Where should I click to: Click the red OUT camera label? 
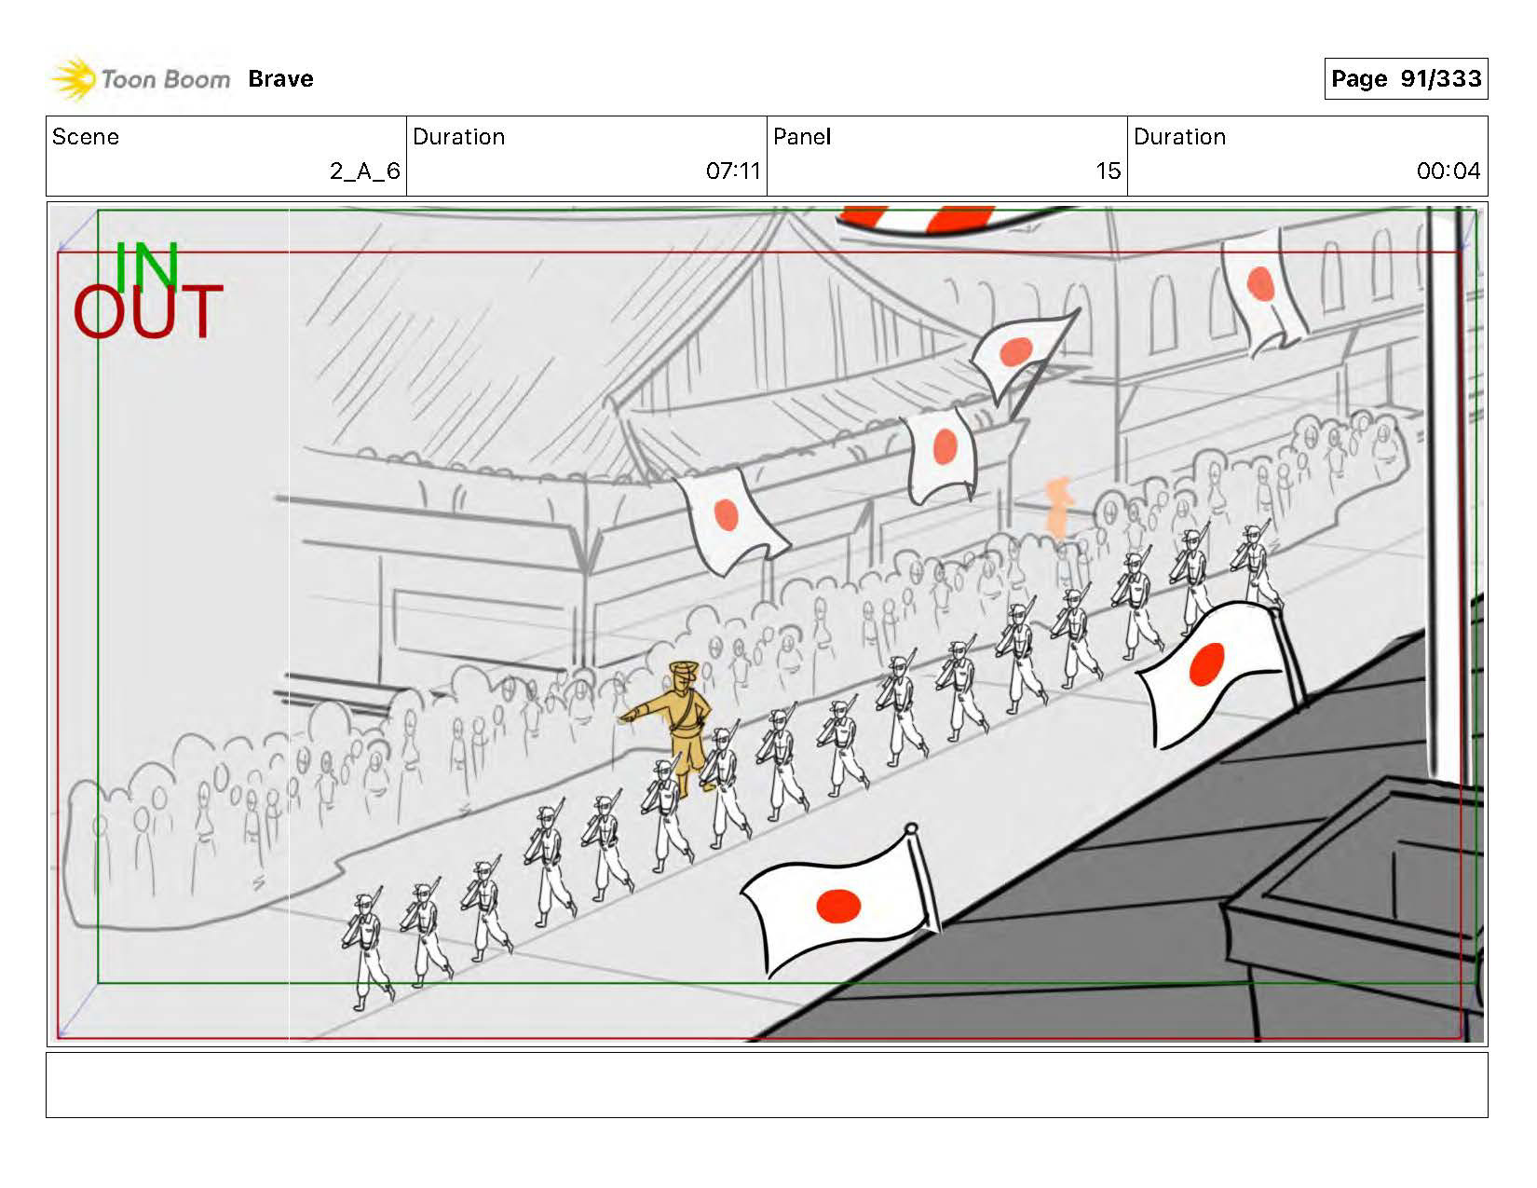pyautogui.click(x=148, y=313)
